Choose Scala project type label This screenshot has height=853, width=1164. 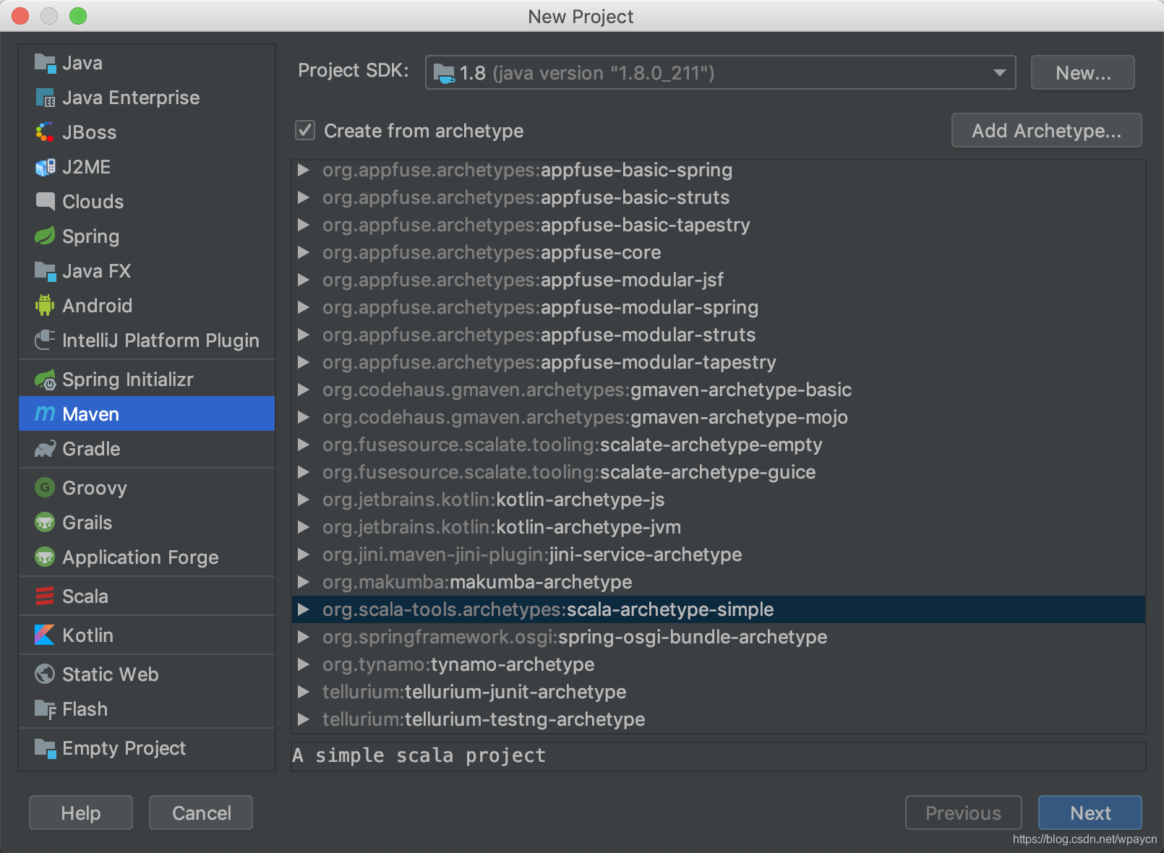pos(85,596)
